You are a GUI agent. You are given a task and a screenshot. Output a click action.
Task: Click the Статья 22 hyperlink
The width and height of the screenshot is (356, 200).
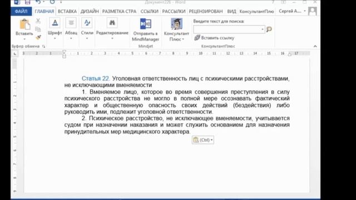(96, 78)
